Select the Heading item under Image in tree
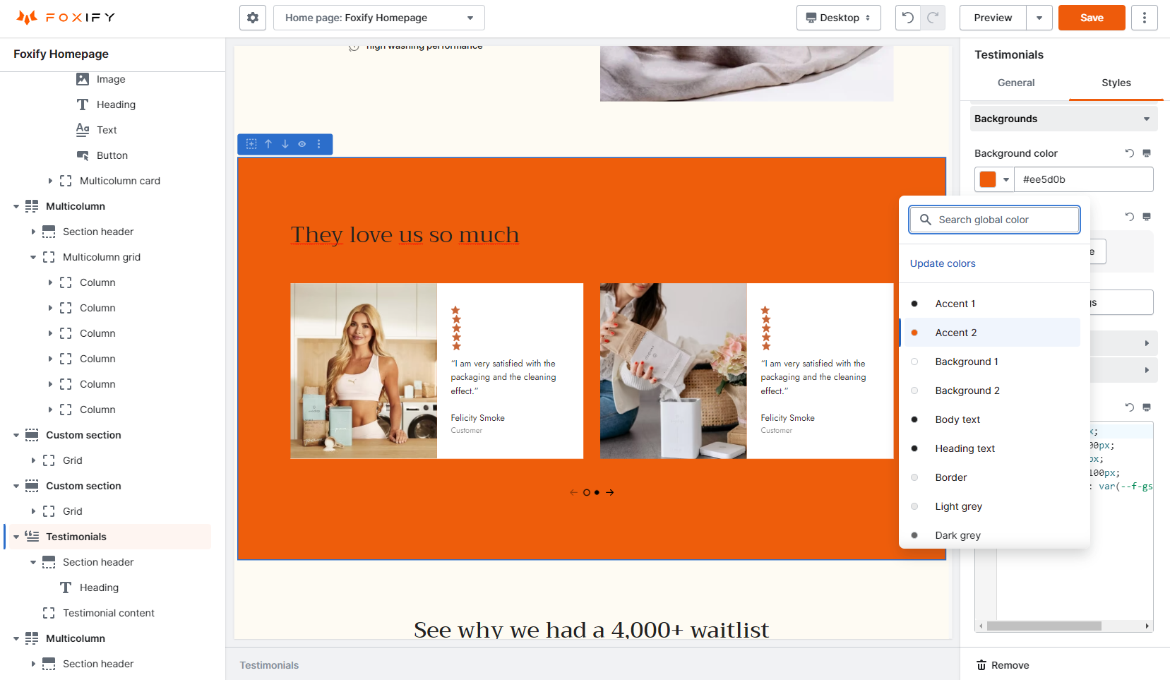Screen dimensions: 1170x680 (116, 105)
